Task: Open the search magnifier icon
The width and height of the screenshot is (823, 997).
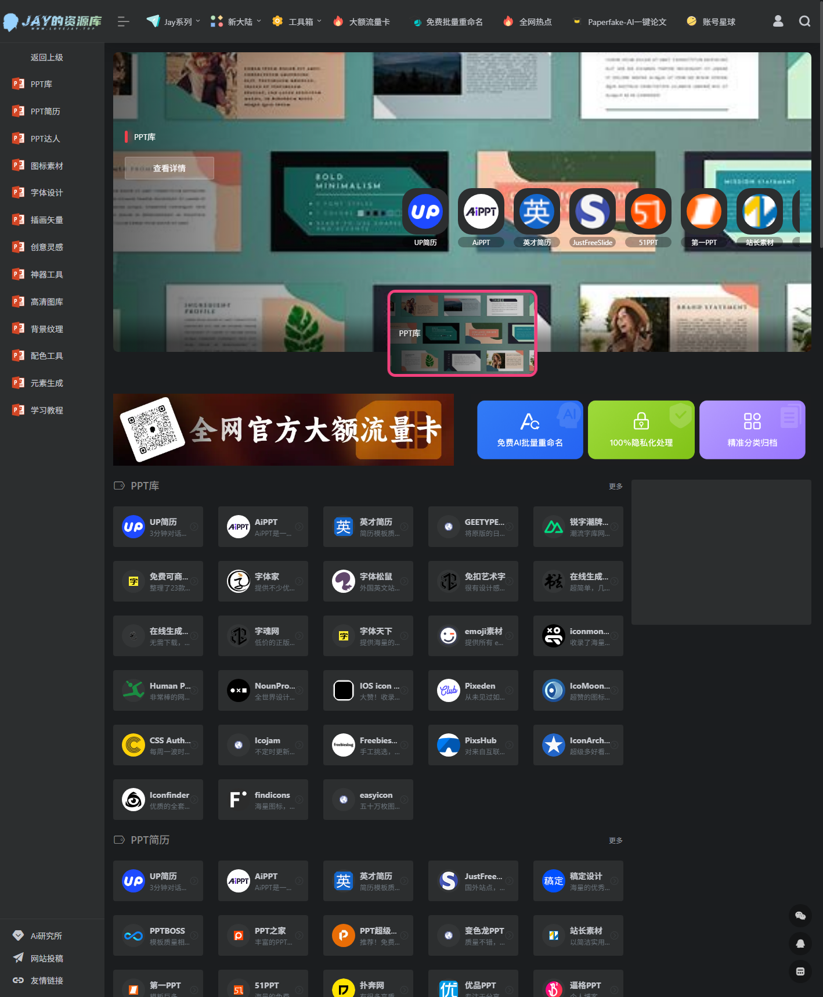Action: [x=804, y=21]
